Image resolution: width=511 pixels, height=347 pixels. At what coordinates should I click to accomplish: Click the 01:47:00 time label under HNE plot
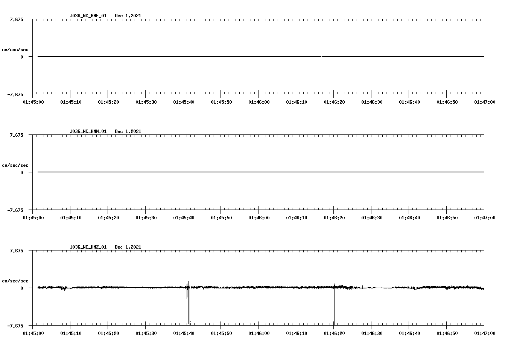(x=485, y=102)
